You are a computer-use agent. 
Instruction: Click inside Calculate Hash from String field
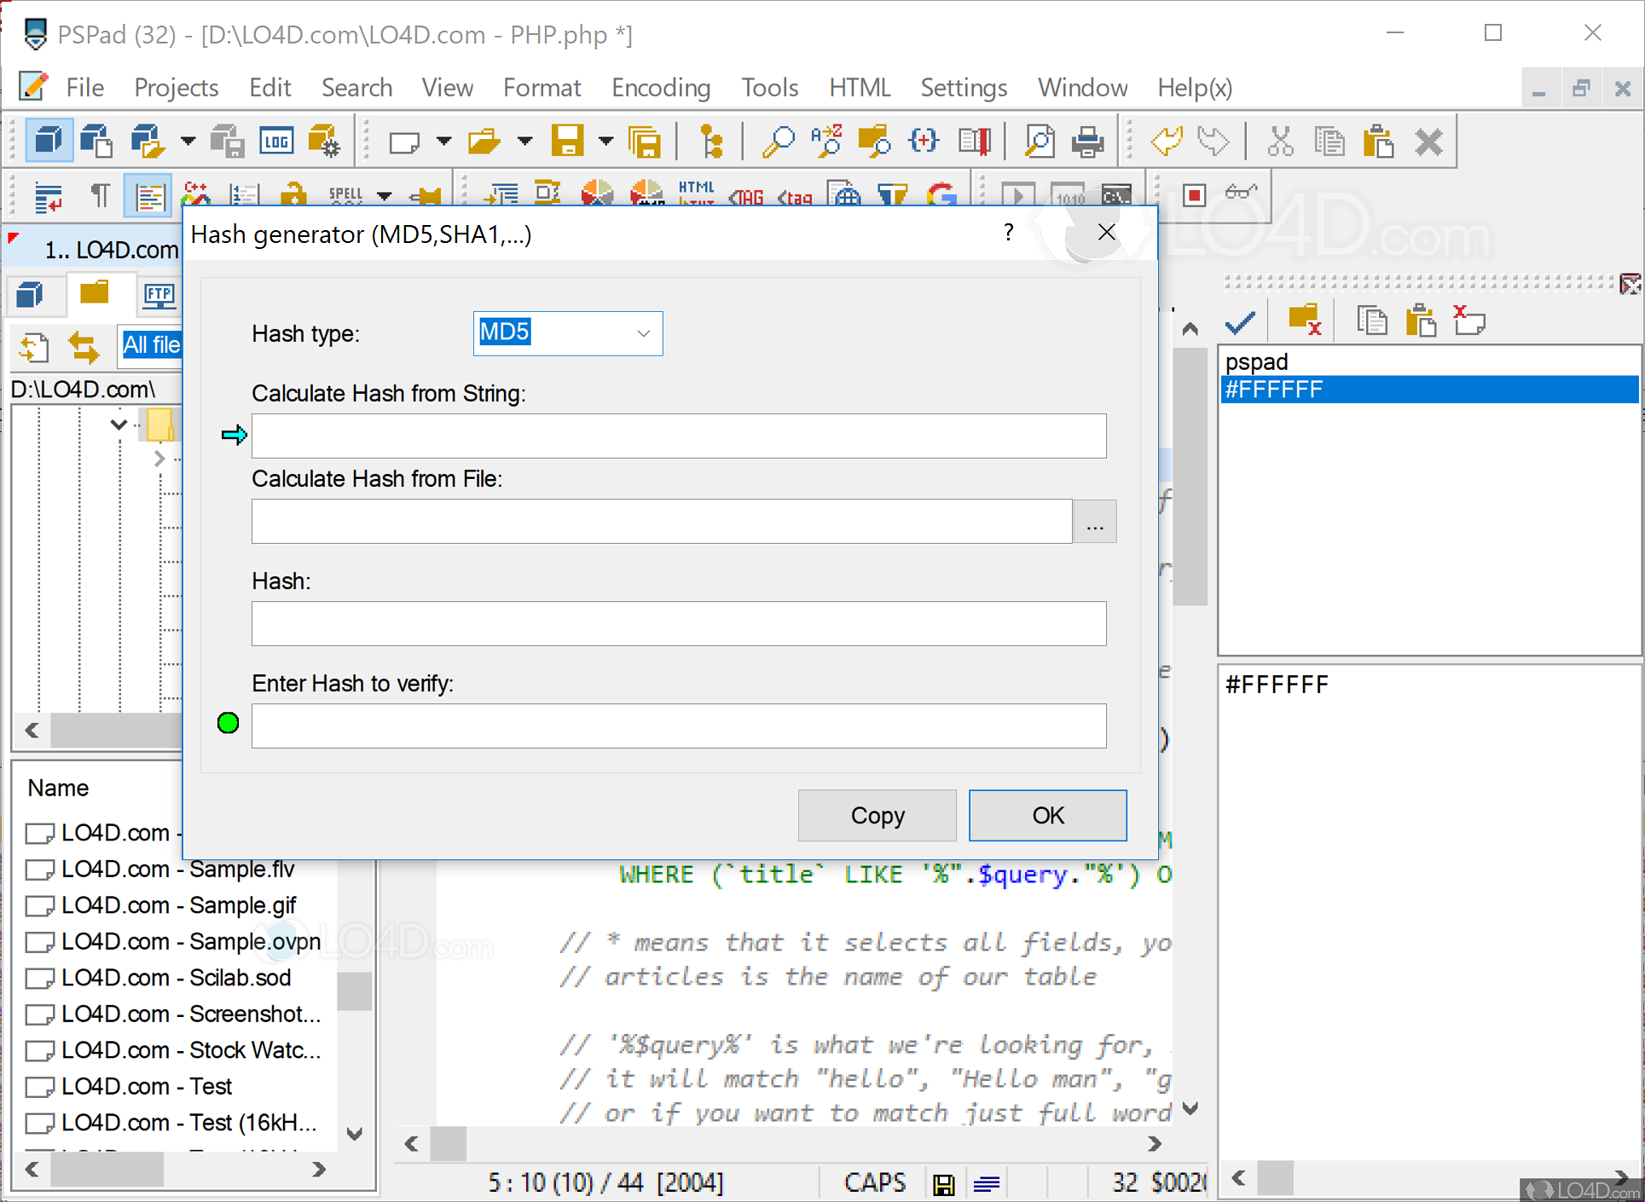(x=678, y=436)
